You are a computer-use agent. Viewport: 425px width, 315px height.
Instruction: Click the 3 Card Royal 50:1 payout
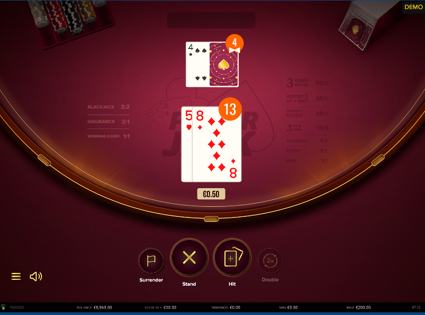tap(307, 83)
